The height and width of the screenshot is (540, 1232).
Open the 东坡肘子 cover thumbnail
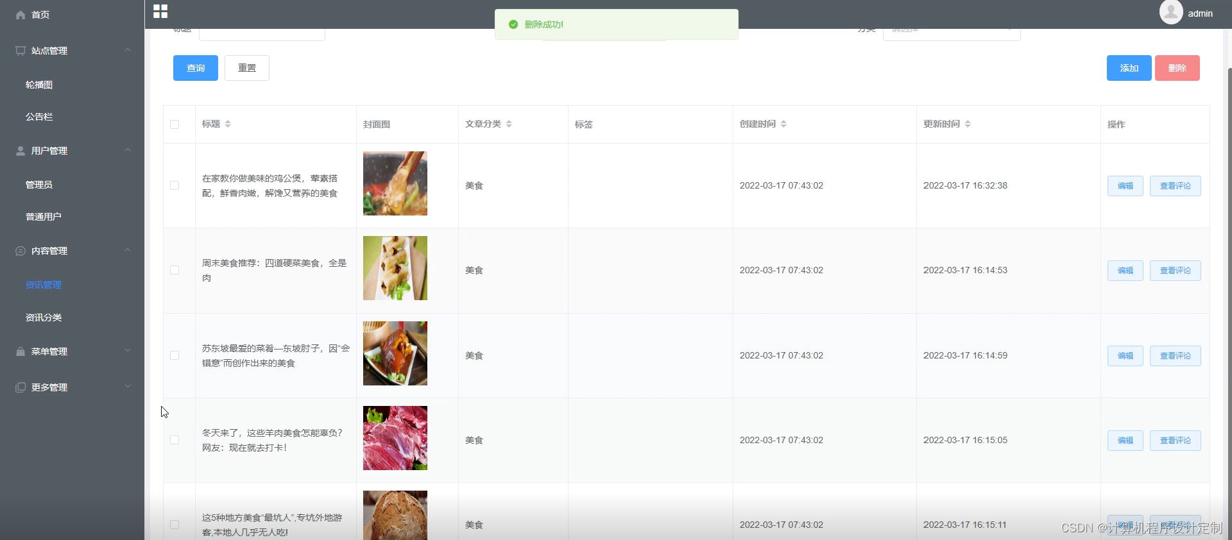tap(395, 353)
